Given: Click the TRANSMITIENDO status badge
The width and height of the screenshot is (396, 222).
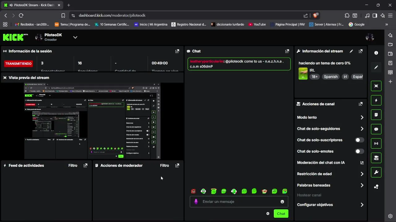Looking at the screenshot, I should [x=18, y=64].
